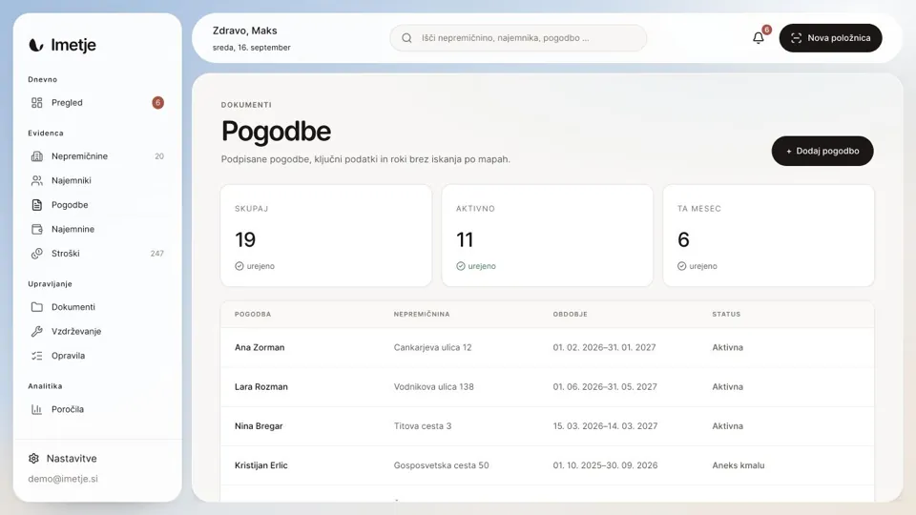Click the Vzdrževanje wrench icon
Image resolution: width=916 pixels, height=515 pixels.
[37, 331]
